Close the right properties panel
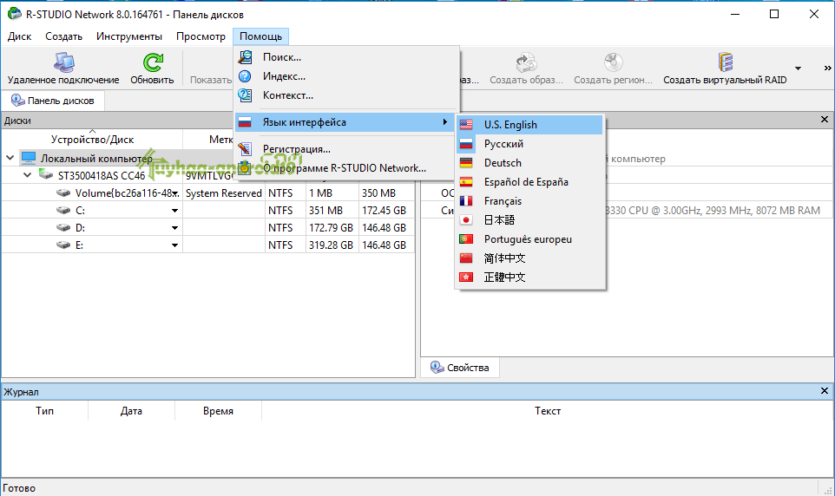Image resolution: width=835 pixels, height=496 pixels. click(x=825, y=120)
